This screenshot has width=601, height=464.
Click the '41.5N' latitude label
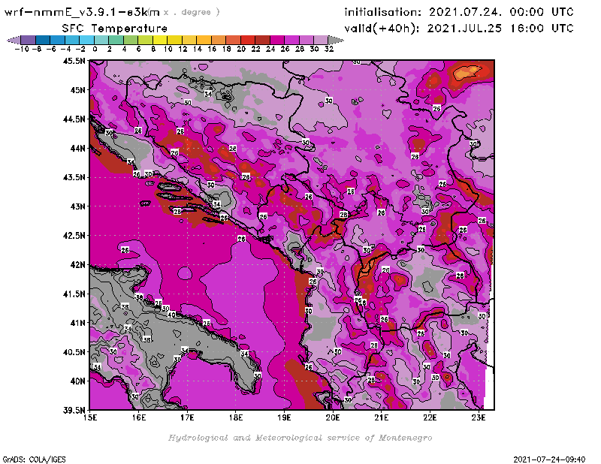(x=74, y=294)
